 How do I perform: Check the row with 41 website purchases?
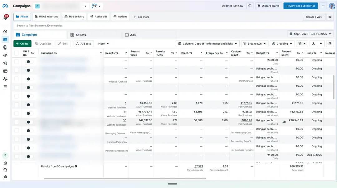pos(17,113)
